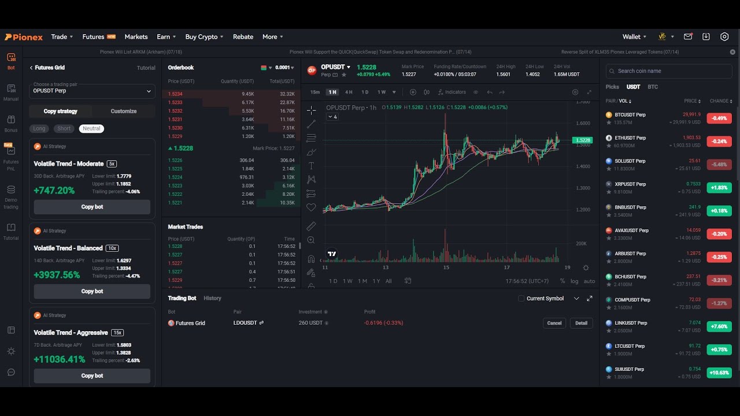Switch to the History tab

tap(212, 298)
